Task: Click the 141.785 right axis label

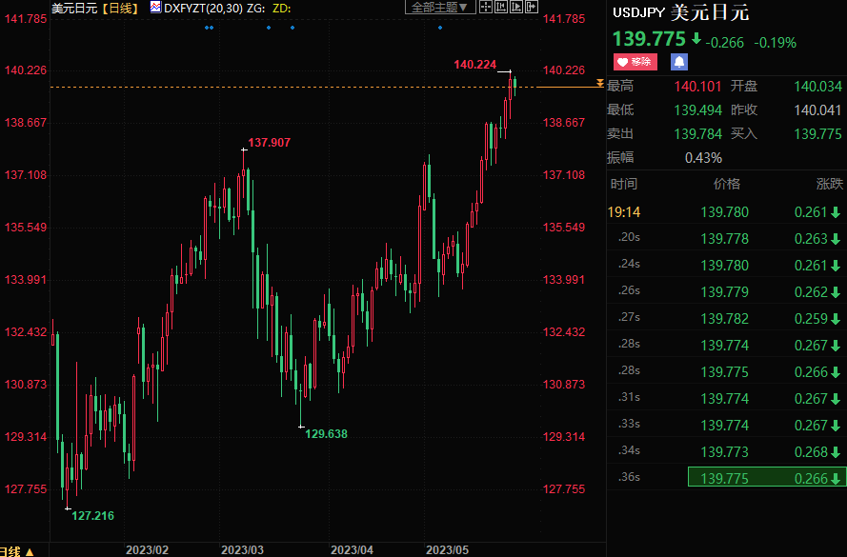Action: [x=563, y=19]
